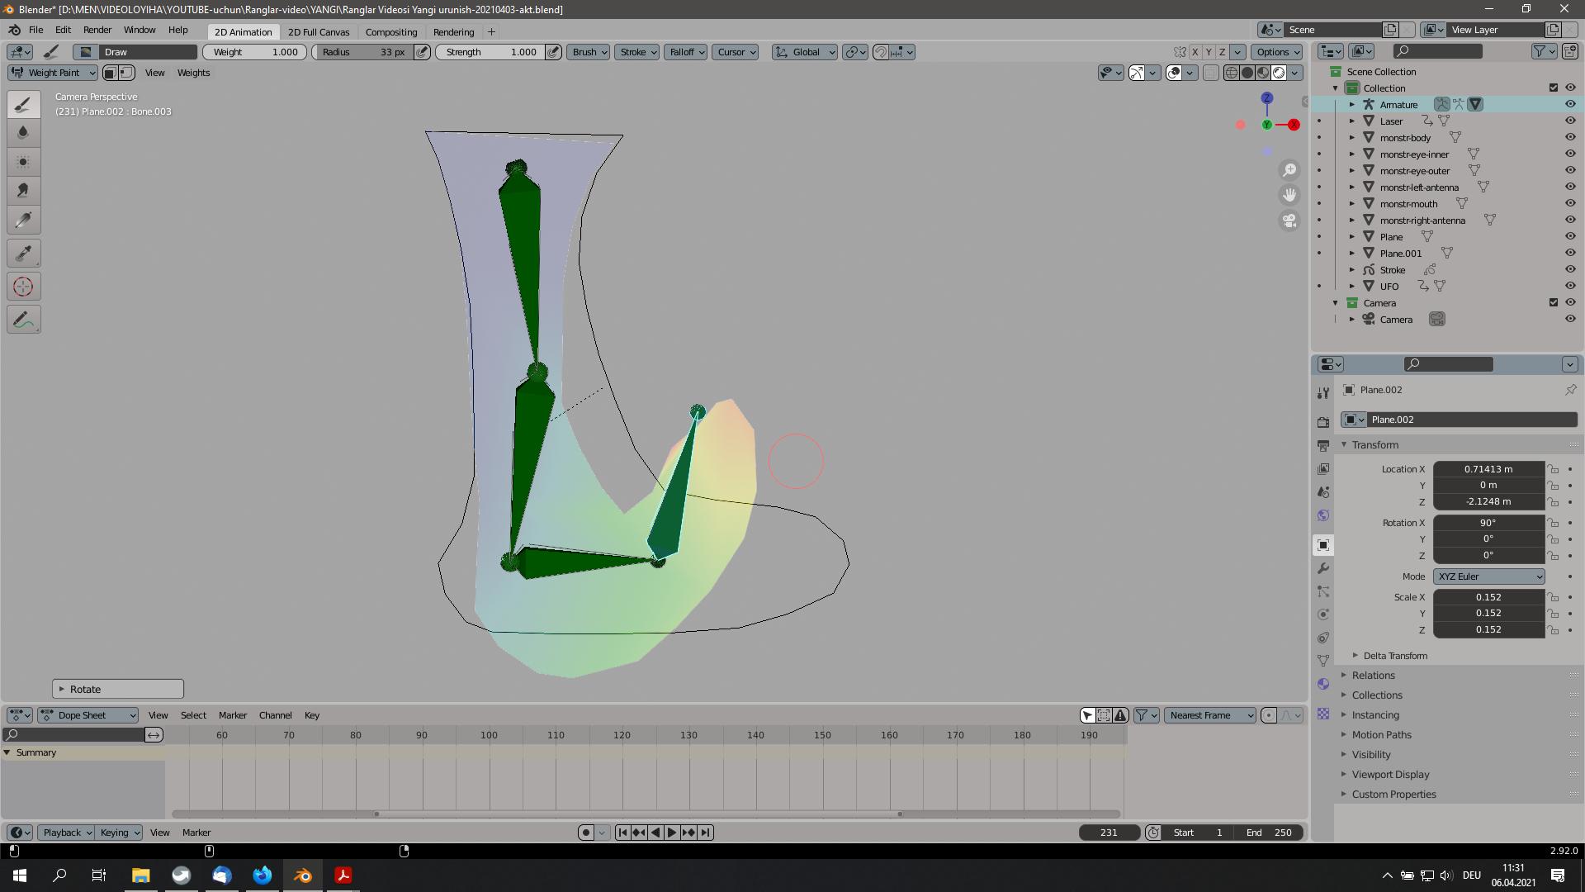Open the Falloff dropdown
The width and height of the screenshot is (1585, 892).
click(x=687, y=52)
